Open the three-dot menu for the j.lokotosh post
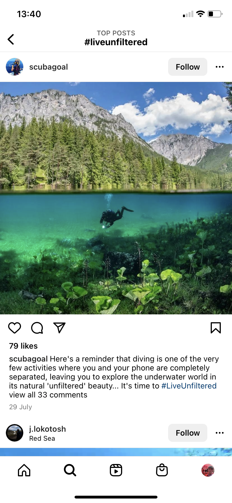This screenshot has width=232, height=503. 220,433
